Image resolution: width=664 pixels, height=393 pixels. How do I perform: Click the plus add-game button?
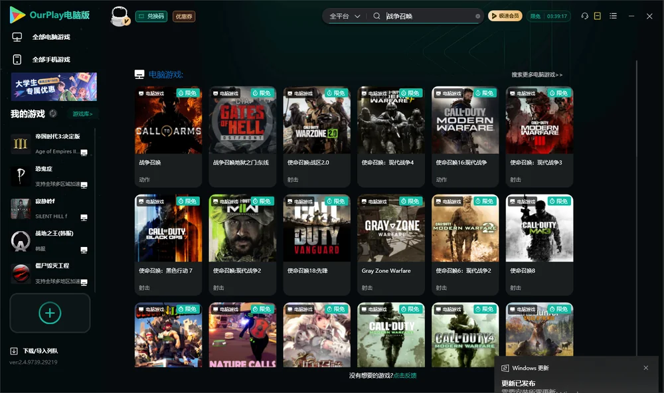(50, 313)
